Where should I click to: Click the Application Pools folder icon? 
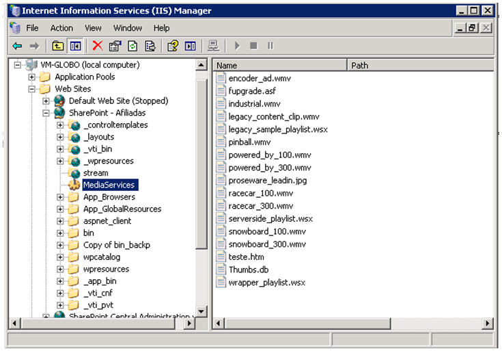click(45, 77)
